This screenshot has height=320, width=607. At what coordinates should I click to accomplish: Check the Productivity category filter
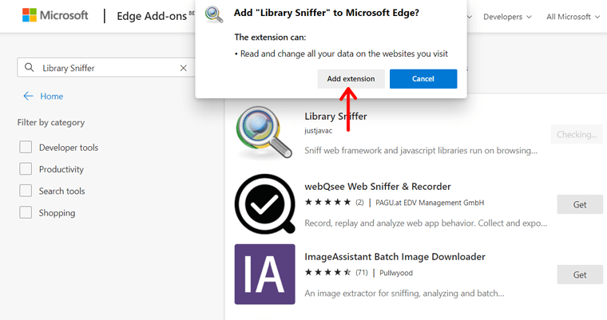tap(26, 169)
